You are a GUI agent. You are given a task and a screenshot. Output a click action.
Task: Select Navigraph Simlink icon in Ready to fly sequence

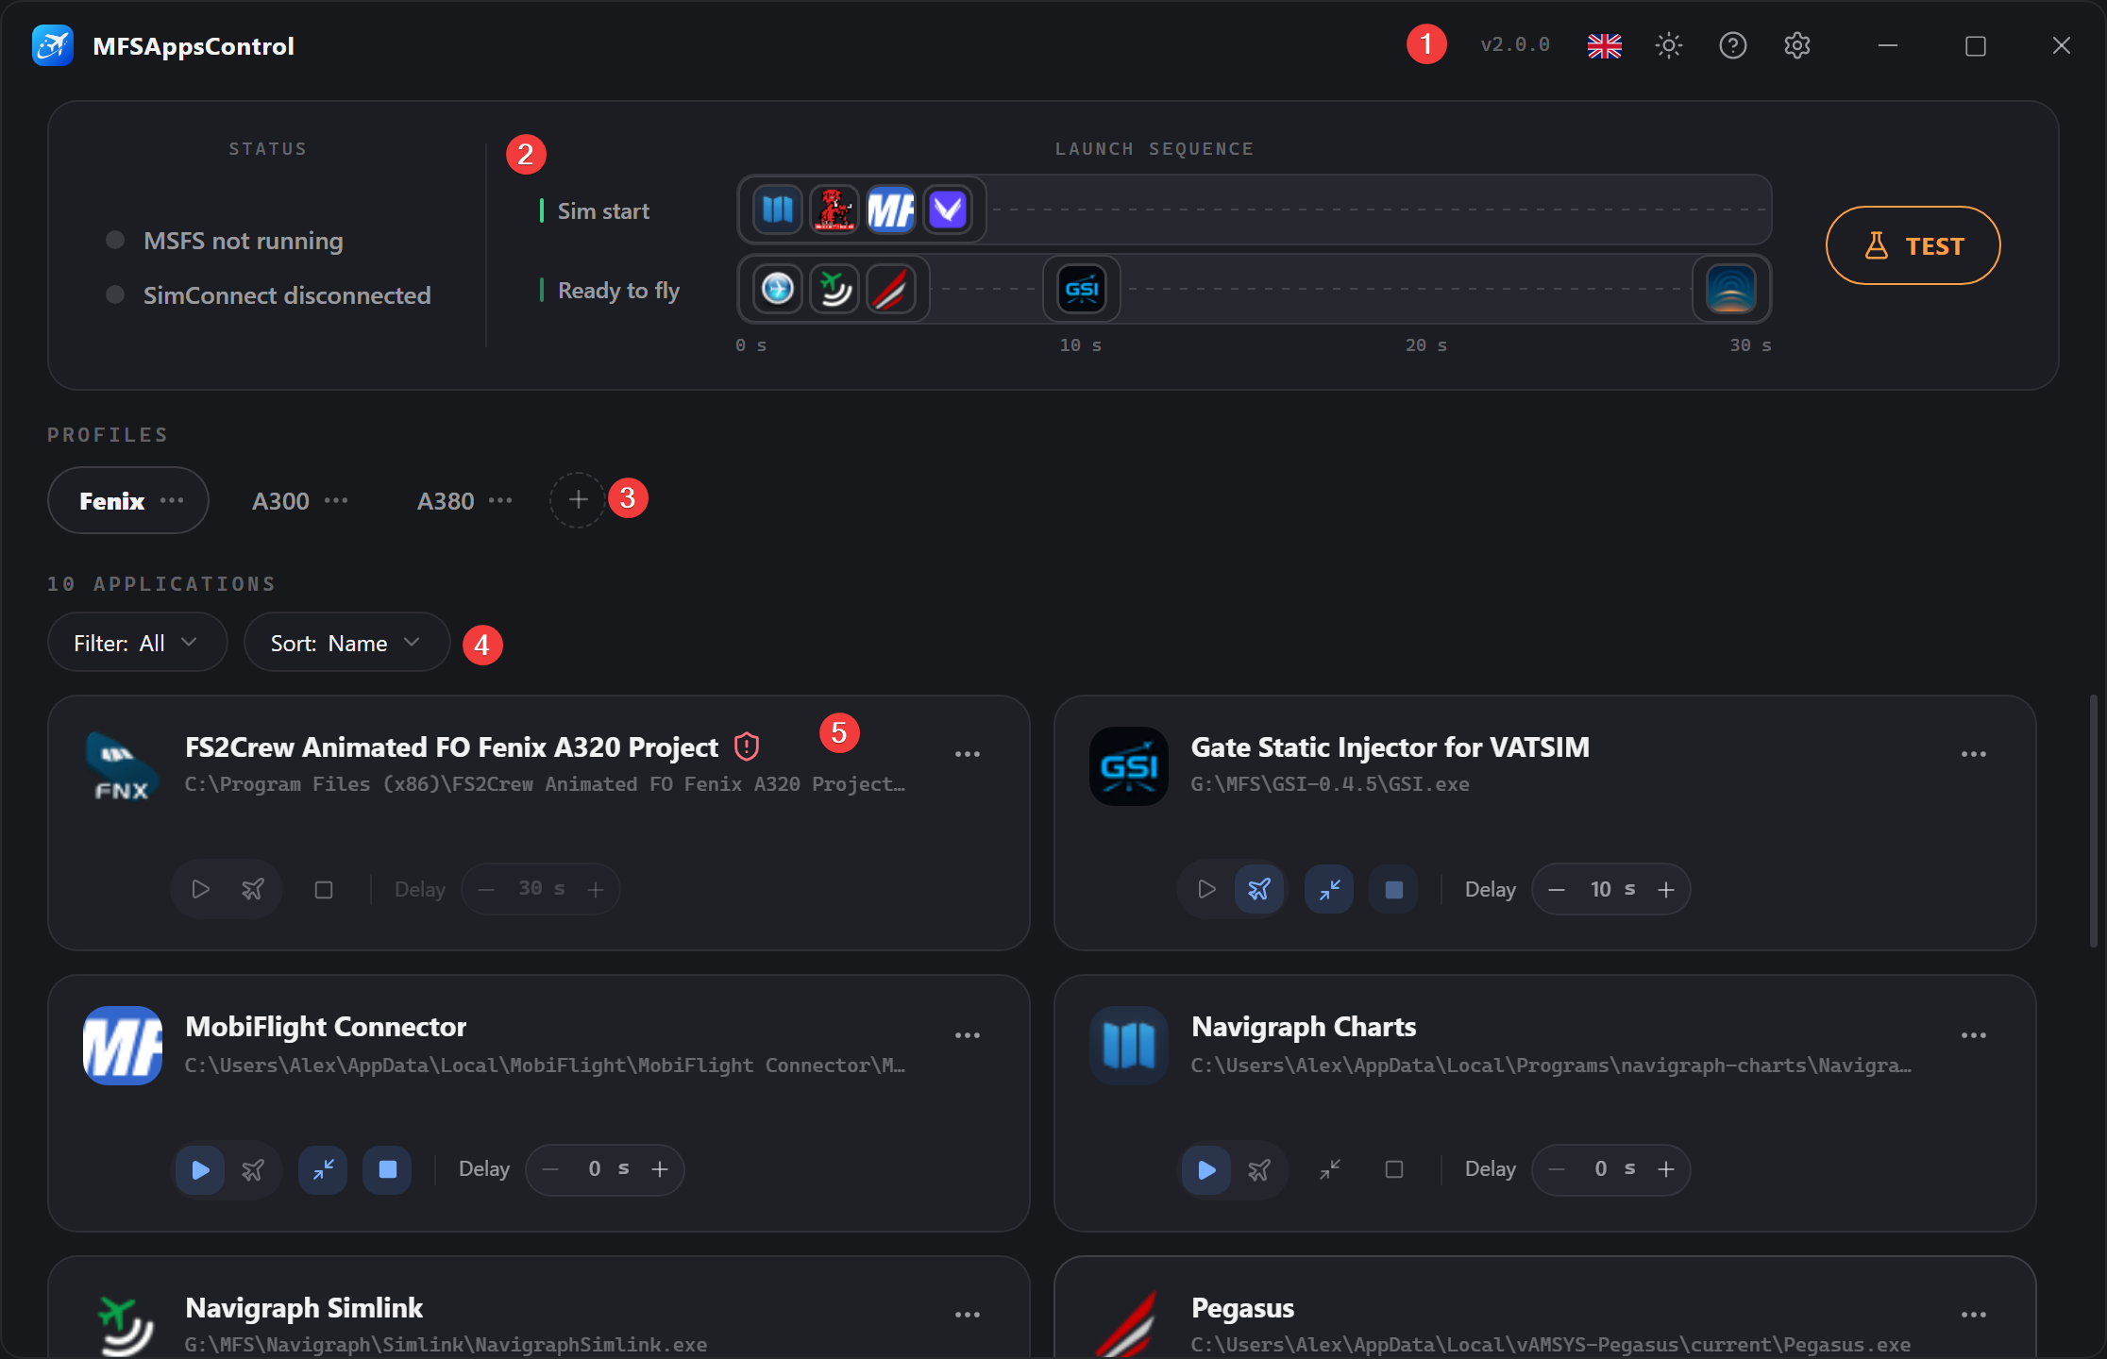[834, 289]
